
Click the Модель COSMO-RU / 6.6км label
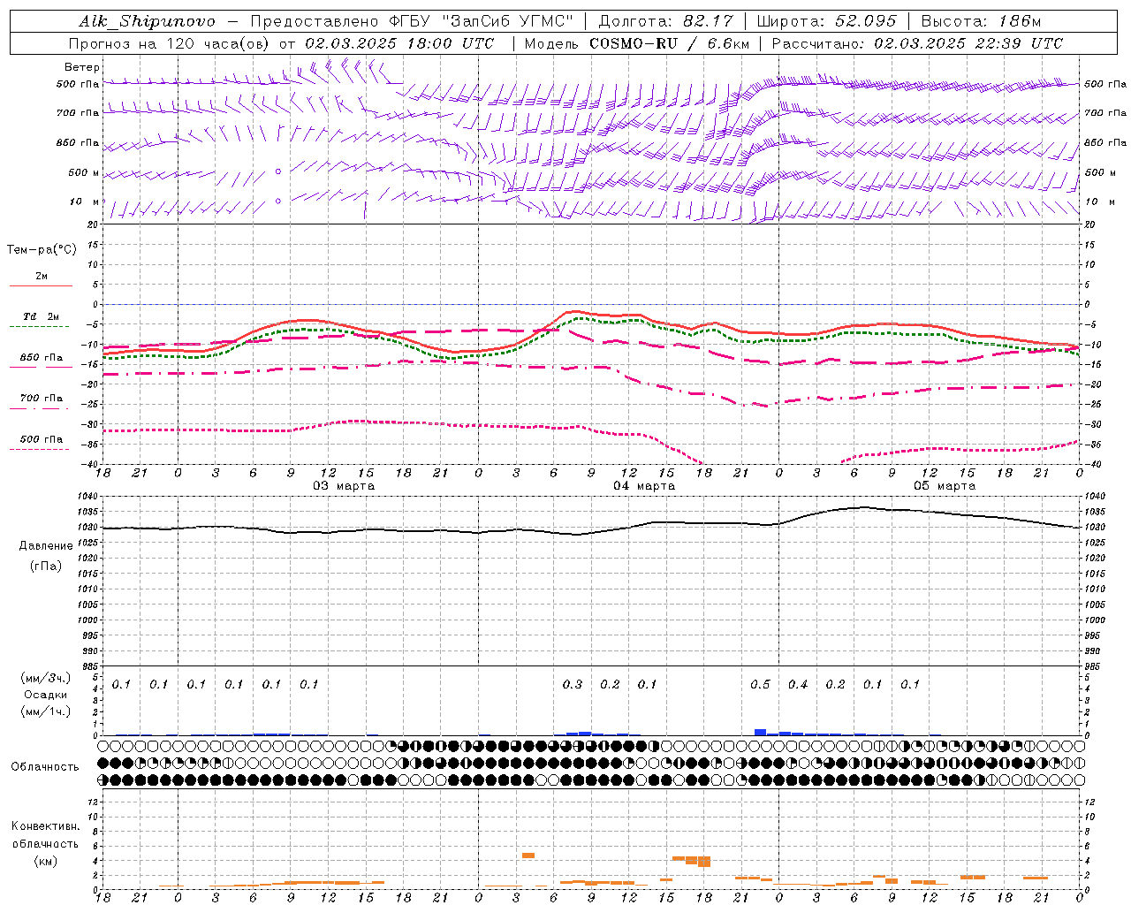(636, 43)
